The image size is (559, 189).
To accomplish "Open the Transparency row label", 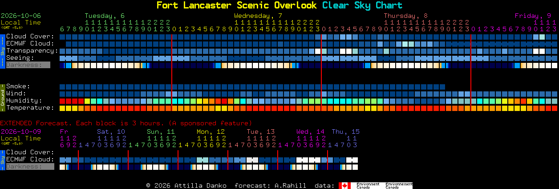I will click(32, 51).
